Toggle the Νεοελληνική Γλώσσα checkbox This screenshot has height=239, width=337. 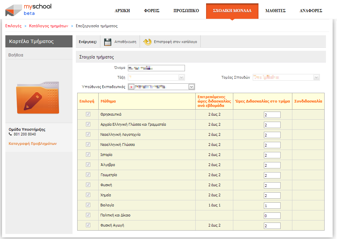click(x=88, y=145)
